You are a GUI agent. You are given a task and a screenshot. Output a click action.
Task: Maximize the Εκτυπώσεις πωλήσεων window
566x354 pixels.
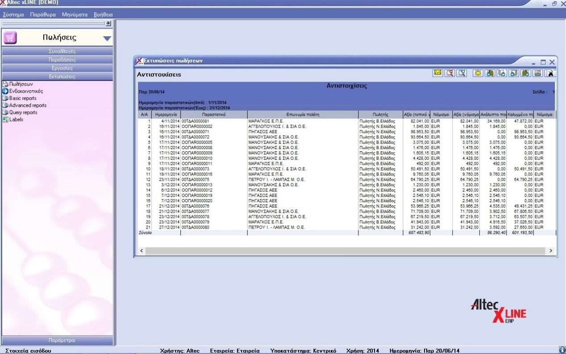click(543, 62)
